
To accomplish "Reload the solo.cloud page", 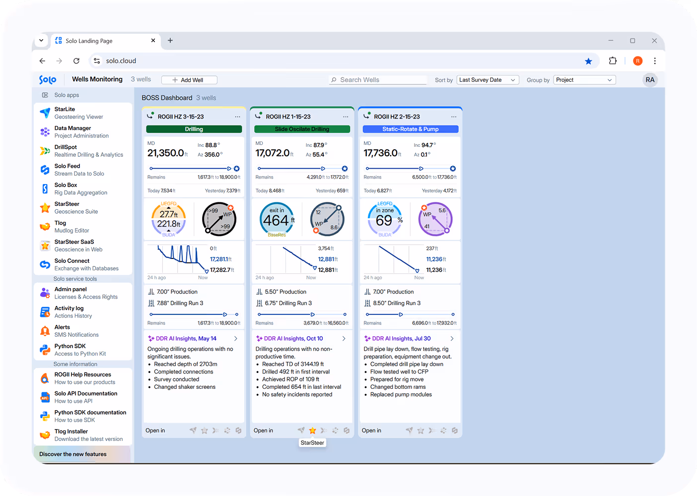I will tap(76, 61).
